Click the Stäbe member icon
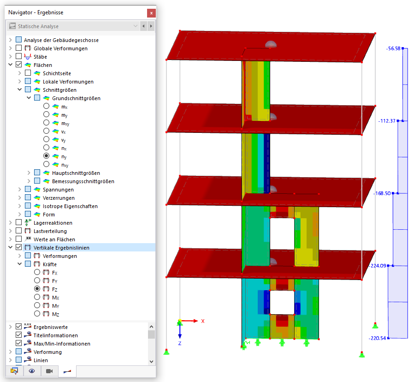The image size is (414, 382). (x=28, y=57)
